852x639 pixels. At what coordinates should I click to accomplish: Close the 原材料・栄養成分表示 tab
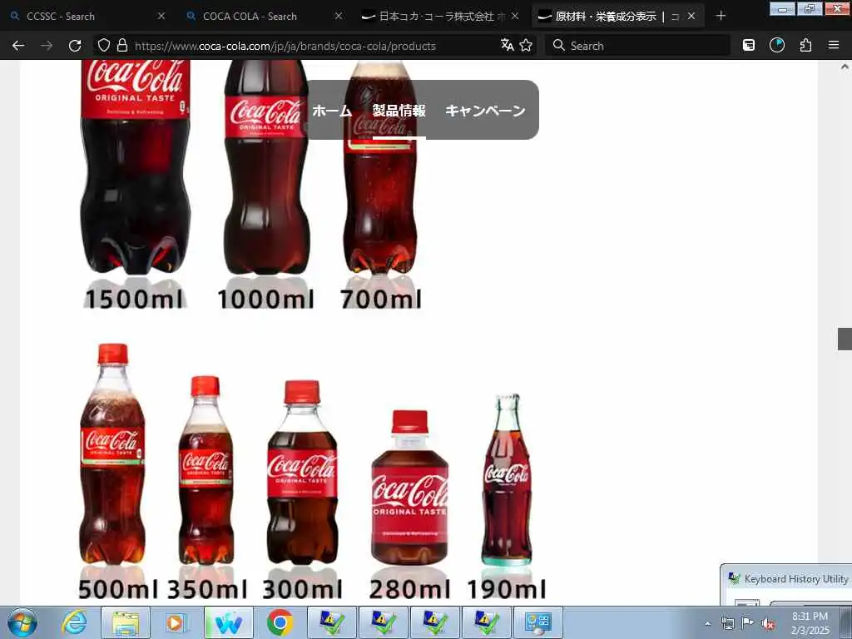click(x=691, y=17)
